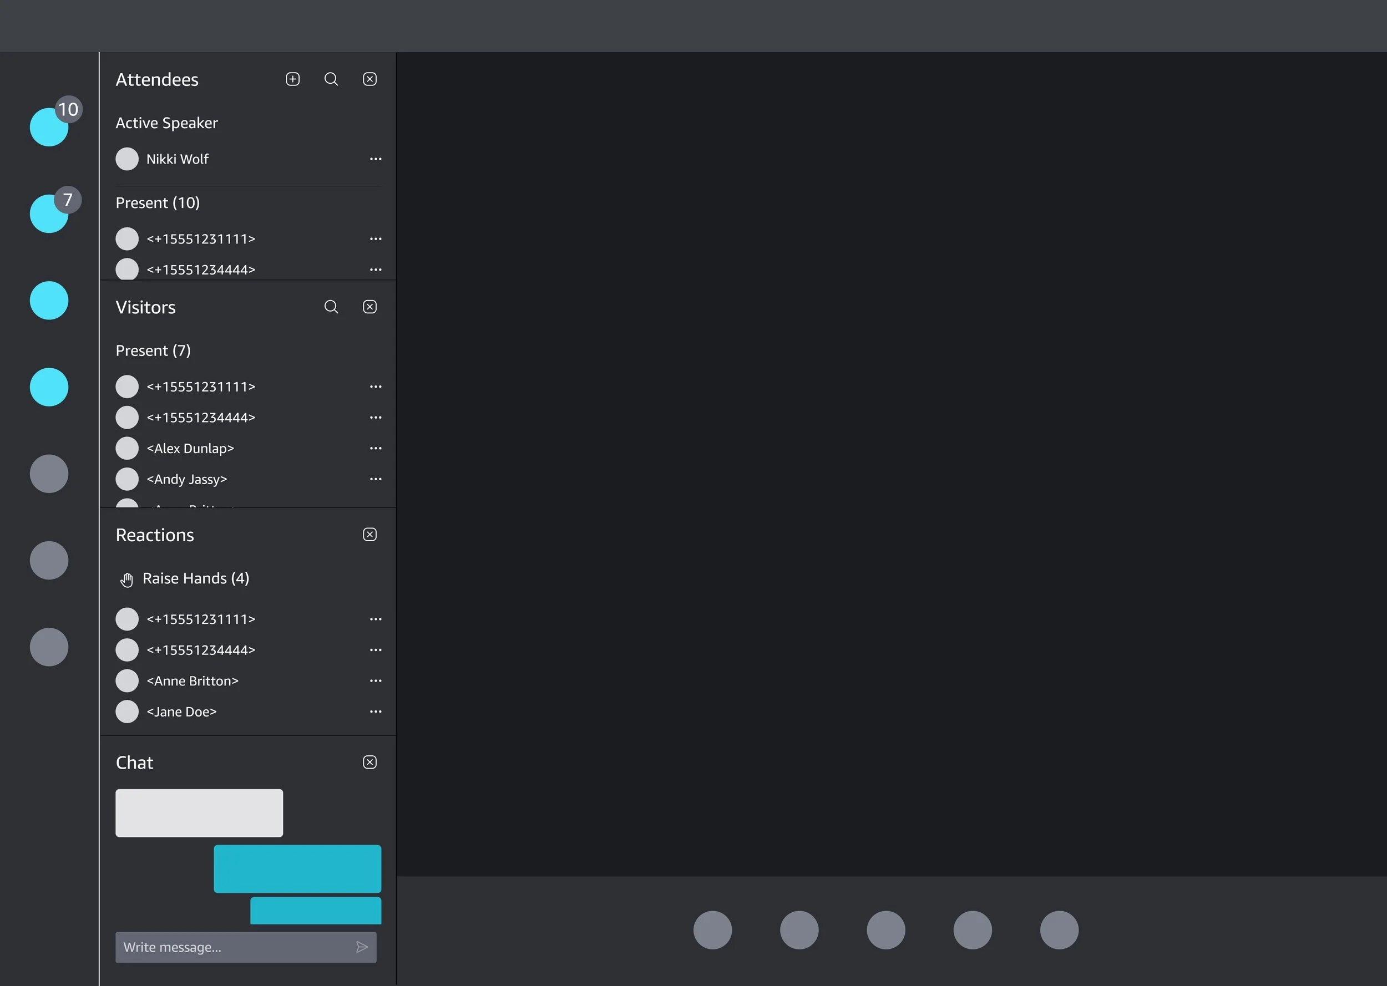
Task: Toggle sidebar circle with badge 7
Action: click(x=49, y=214)
